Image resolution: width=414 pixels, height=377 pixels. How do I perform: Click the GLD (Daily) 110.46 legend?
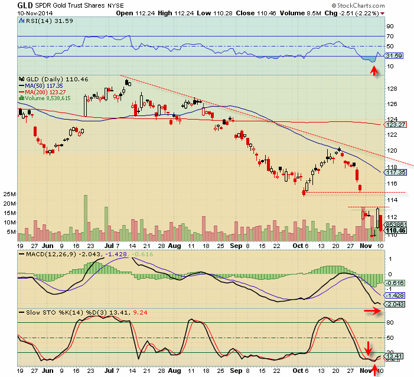pyautogui.click(x=57, y=80)
